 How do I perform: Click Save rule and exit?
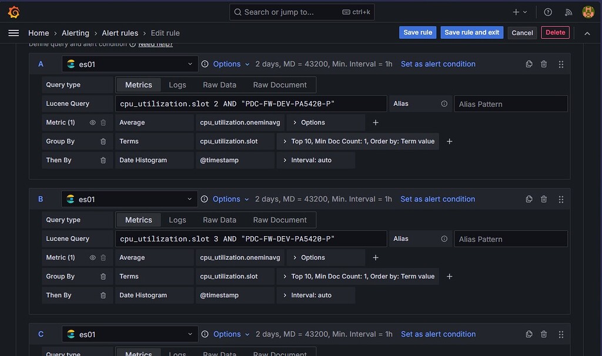(471, 32)
